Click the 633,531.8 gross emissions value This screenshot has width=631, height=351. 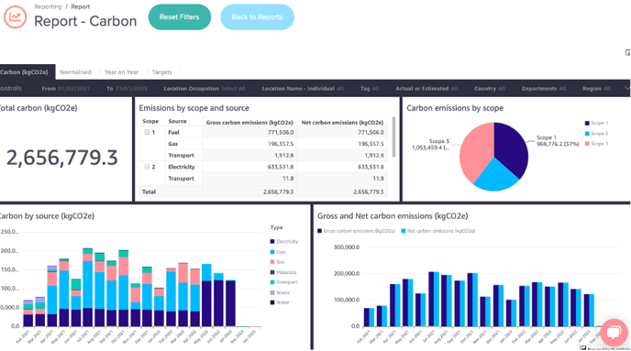281,167
